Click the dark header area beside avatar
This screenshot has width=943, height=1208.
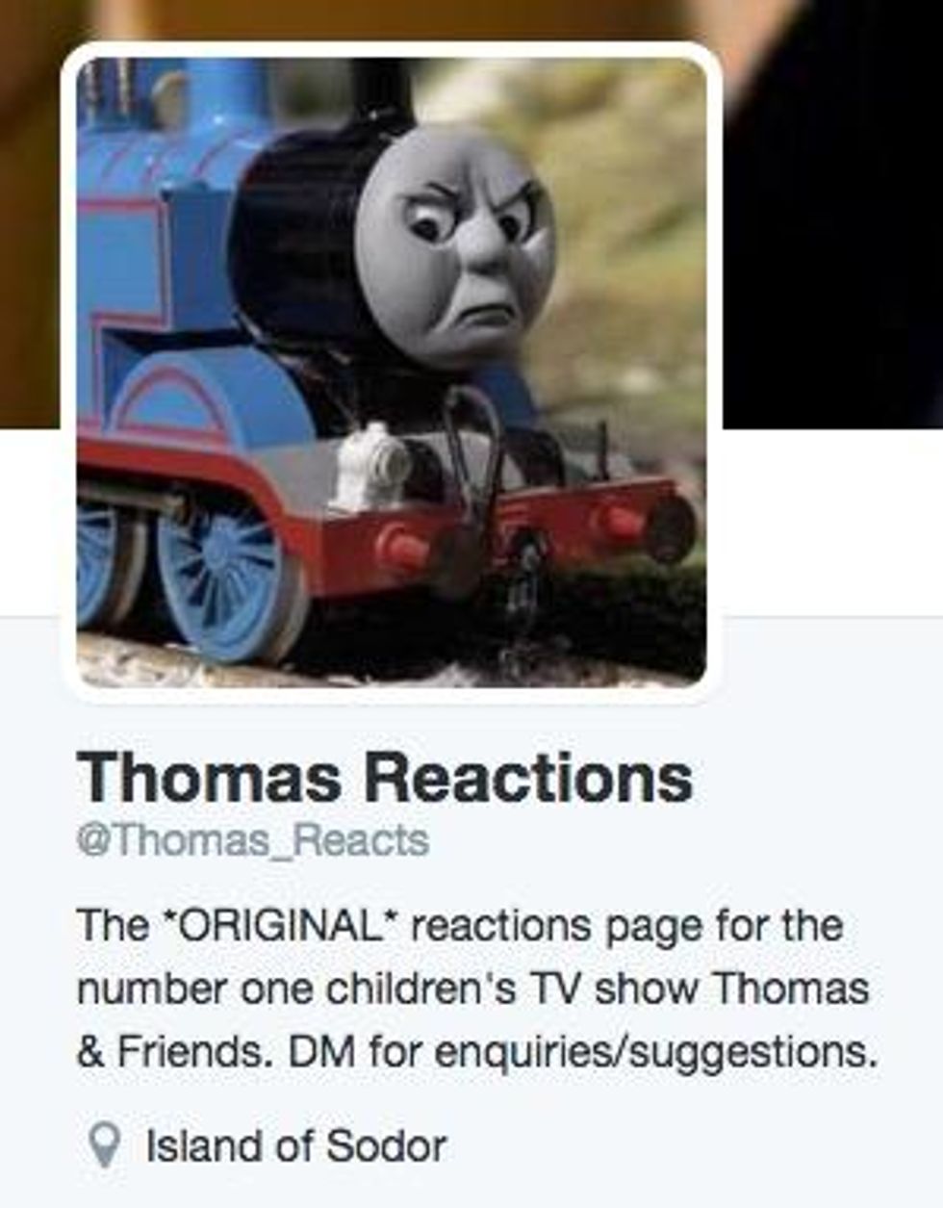click(832, 212)
